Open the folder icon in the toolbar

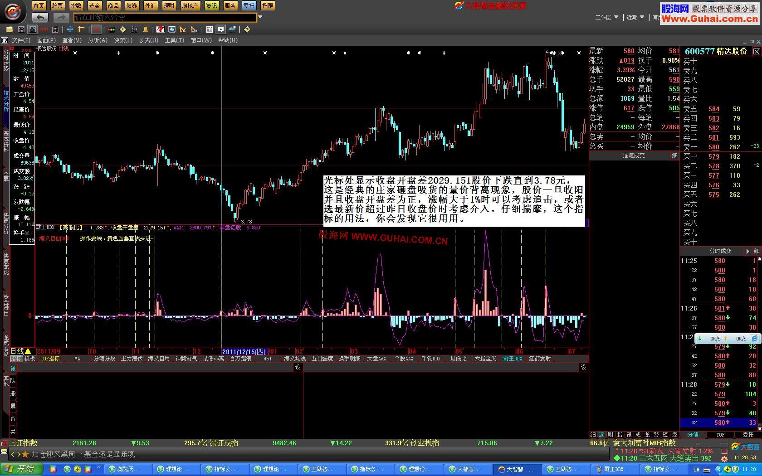(x=9, y=29)
